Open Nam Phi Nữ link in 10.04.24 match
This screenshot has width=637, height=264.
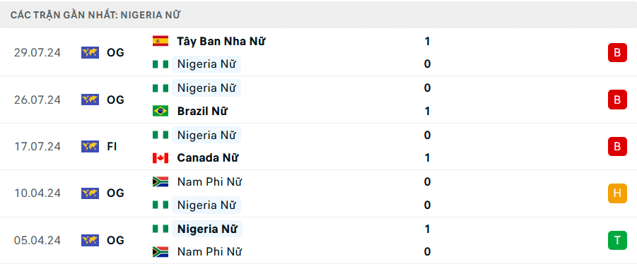[210, 182]
